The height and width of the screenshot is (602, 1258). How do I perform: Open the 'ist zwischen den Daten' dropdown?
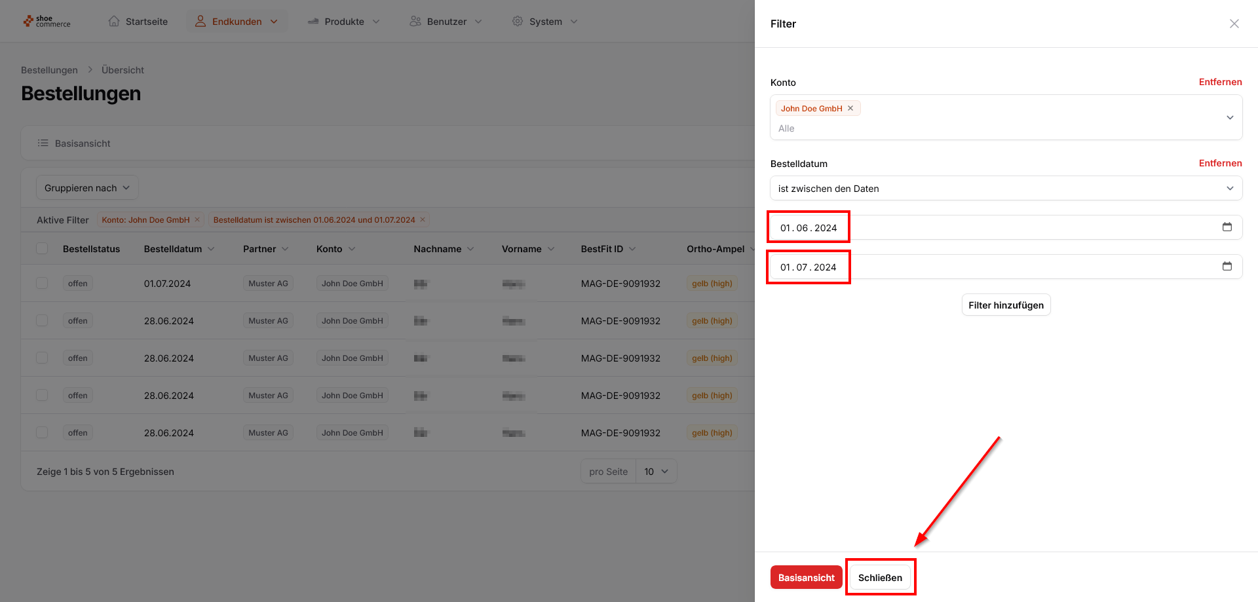point(1006,189)
